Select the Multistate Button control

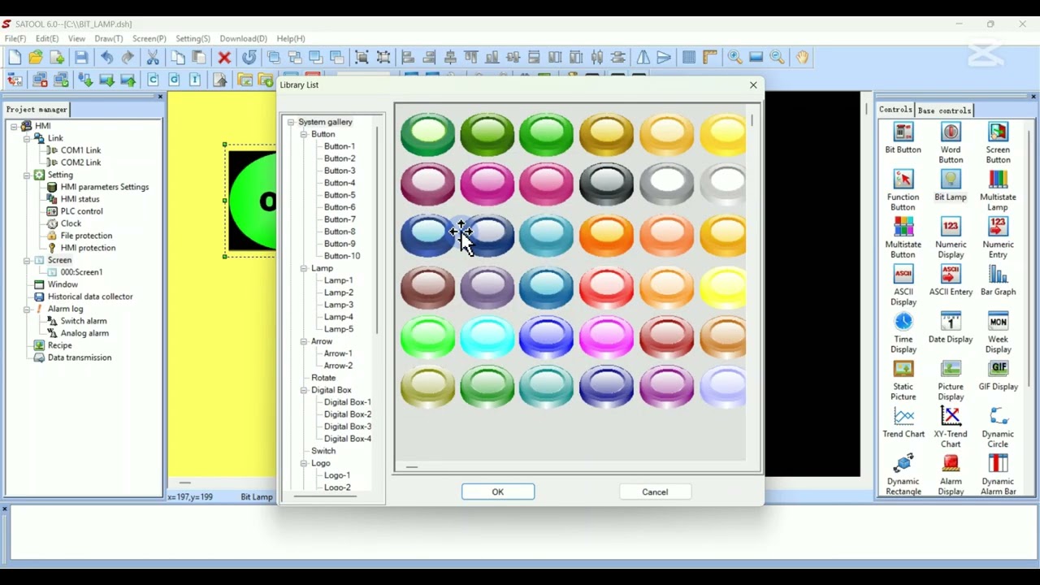tap(903, 237)
